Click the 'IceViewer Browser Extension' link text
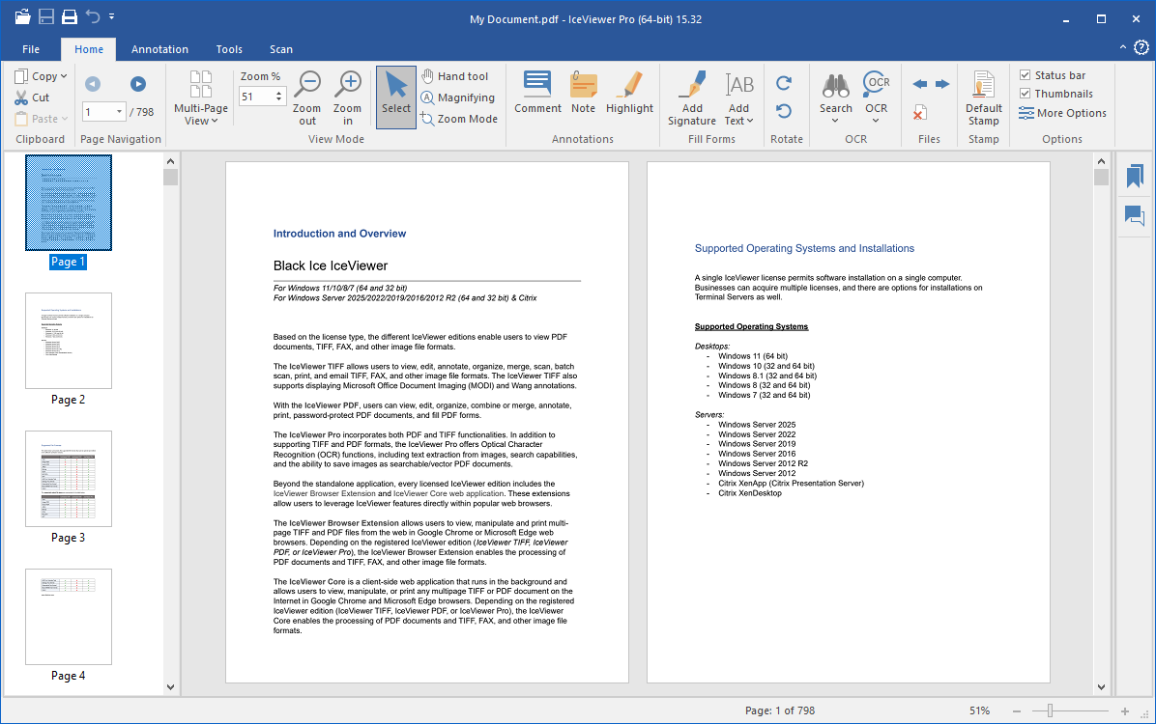 tap(325, 493)
